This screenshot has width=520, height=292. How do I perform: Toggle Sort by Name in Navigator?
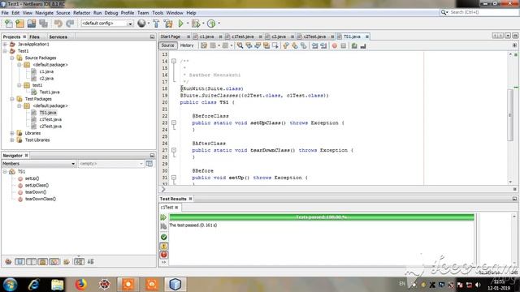pyautogui.click(x=79, y=262)
